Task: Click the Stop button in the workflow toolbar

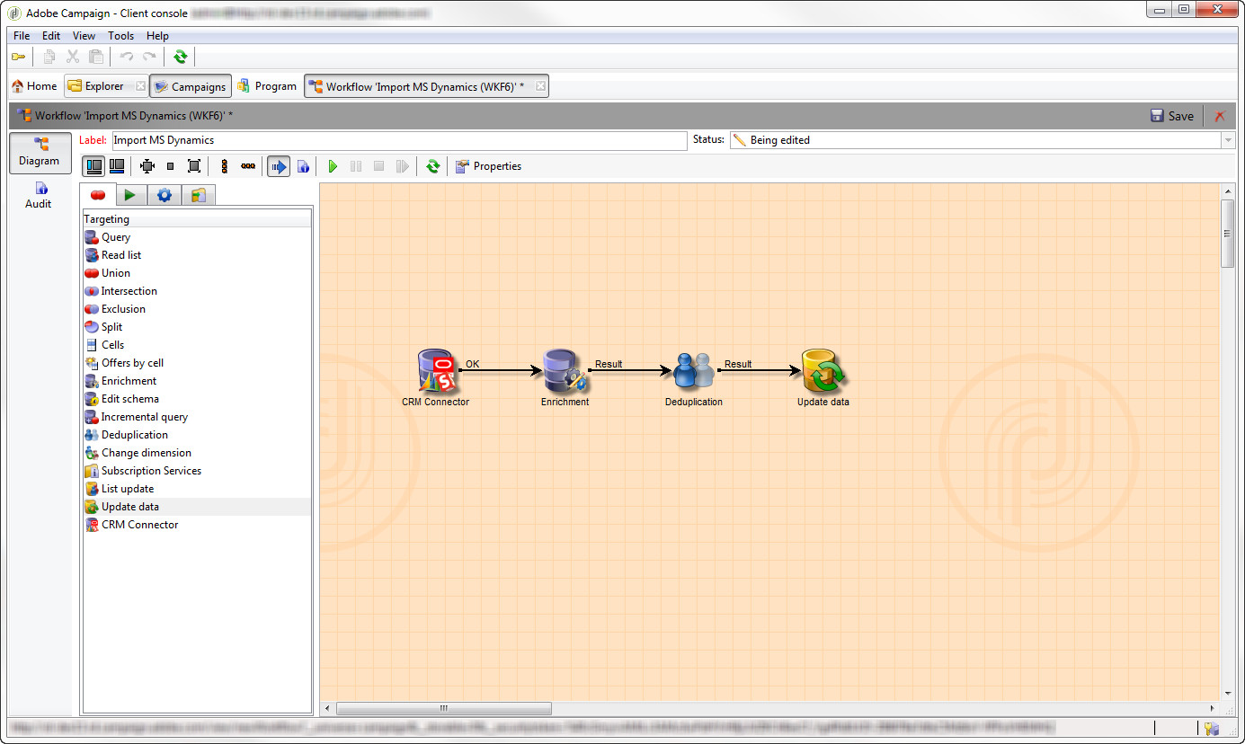Action: click(378, 166)
